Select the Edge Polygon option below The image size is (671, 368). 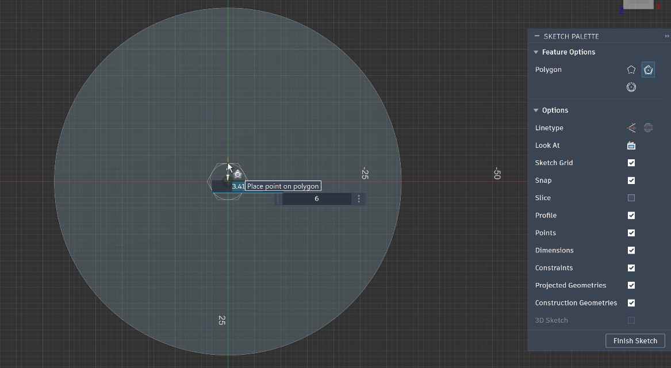pos(631,87)
